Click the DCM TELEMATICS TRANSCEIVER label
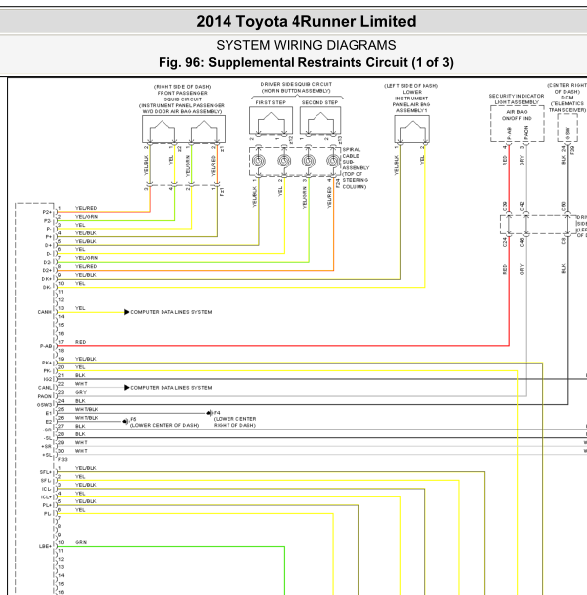This screenshot has width=587, height=595. [x=567, y=98]
